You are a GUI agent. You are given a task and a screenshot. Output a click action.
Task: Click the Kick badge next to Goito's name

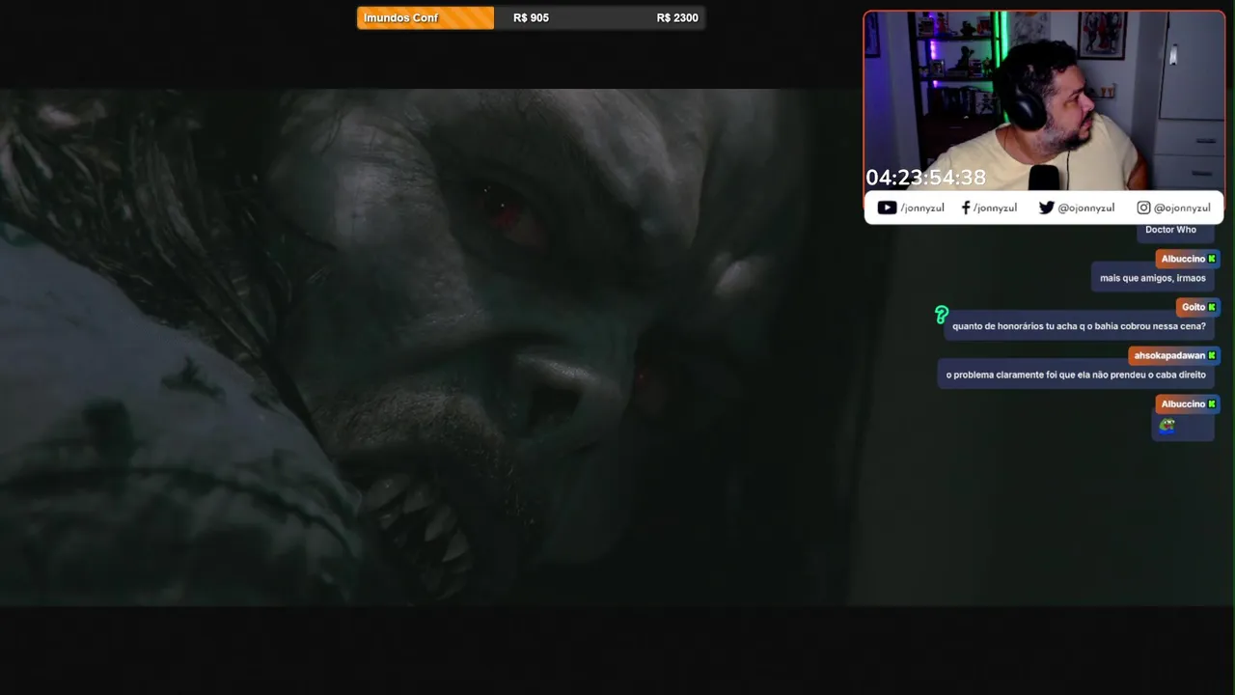coord(1212,307)
